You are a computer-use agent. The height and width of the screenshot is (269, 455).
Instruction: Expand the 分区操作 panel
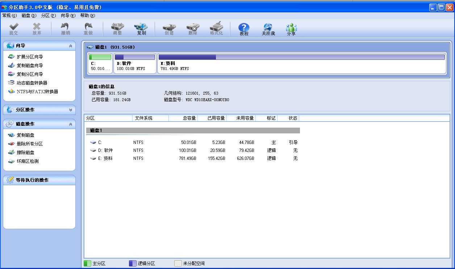(x=70, y=110)
